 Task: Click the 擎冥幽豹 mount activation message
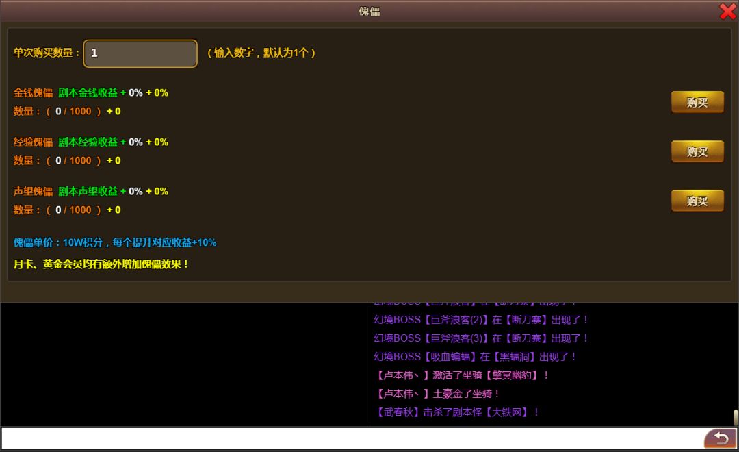[x=462, y=375]
